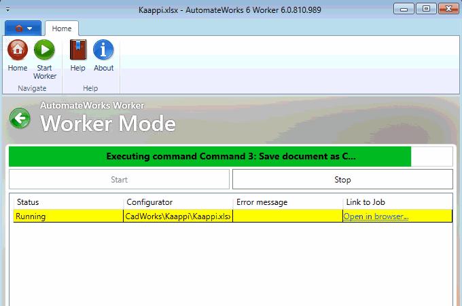Open the Help book icon
Image resolution: width=462 pixels, height=306 pixels.
click(x=77, y=50)
